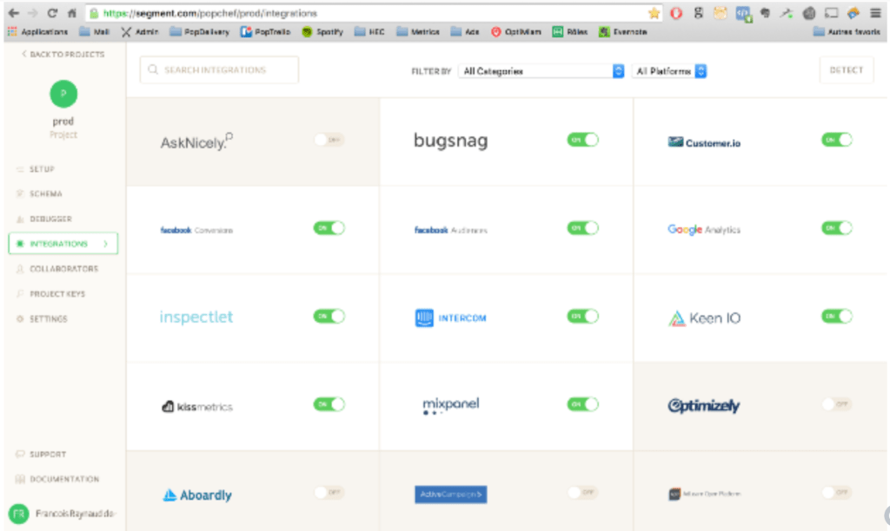Click Back to Projects link
This screenshot has height=531, width=890.
[63, 54]
